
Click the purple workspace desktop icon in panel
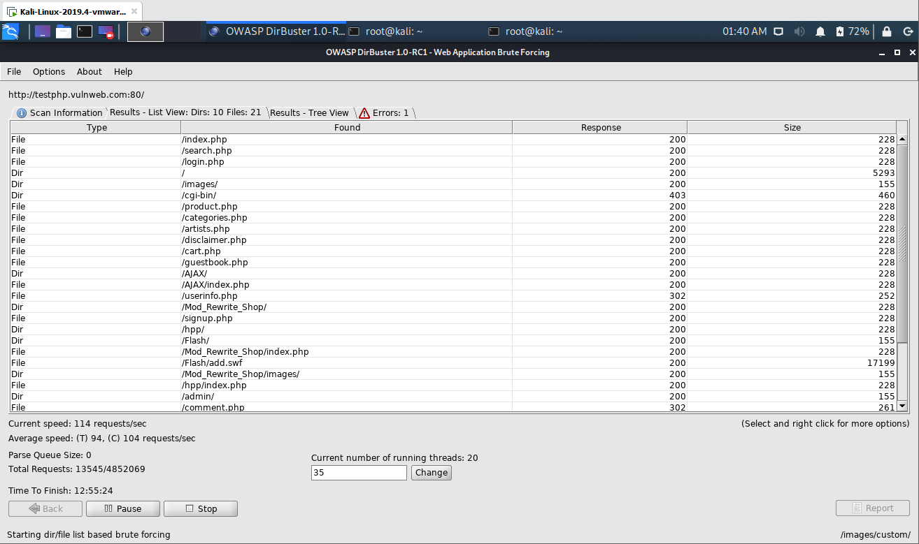pyautogui.click(x=43, y=31)
